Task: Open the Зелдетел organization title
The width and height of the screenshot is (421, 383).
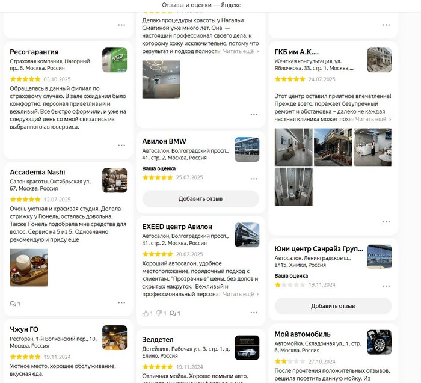Action: pyautogui.click(x=158, y=340)
